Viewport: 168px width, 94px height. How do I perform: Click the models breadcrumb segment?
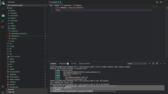tap(57, 5)
